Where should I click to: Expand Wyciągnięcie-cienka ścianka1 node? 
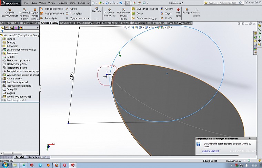click(x=2, y=75)
